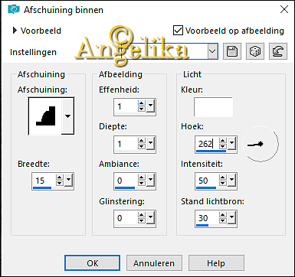Expand the Voorbeeld preview triangle
Screen dimensions: 295x277
[15, 31]
